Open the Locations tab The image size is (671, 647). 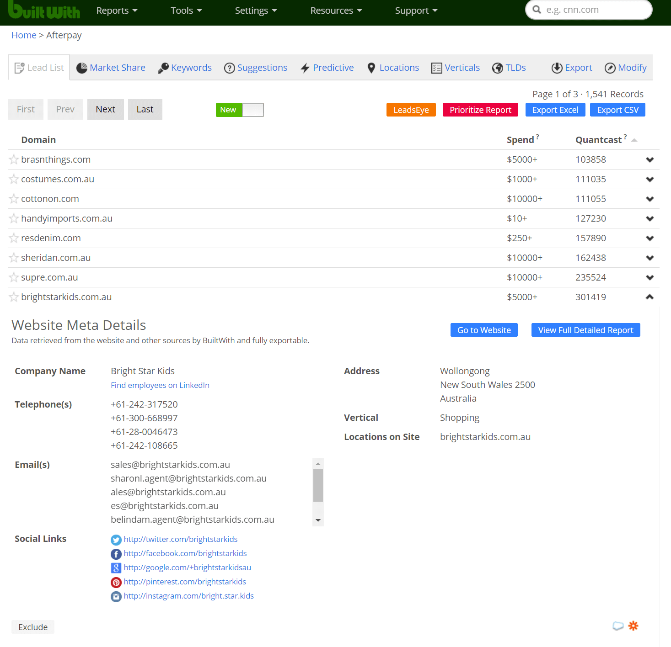[393, 68]
